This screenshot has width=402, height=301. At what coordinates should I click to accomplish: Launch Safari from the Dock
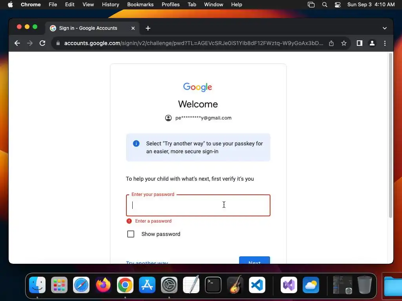coord(81,285)
